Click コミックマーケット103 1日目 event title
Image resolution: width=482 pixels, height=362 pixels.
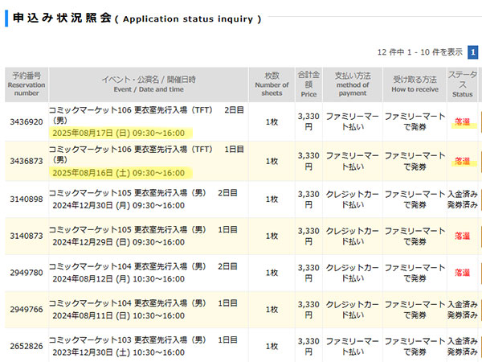coord(143,339)
